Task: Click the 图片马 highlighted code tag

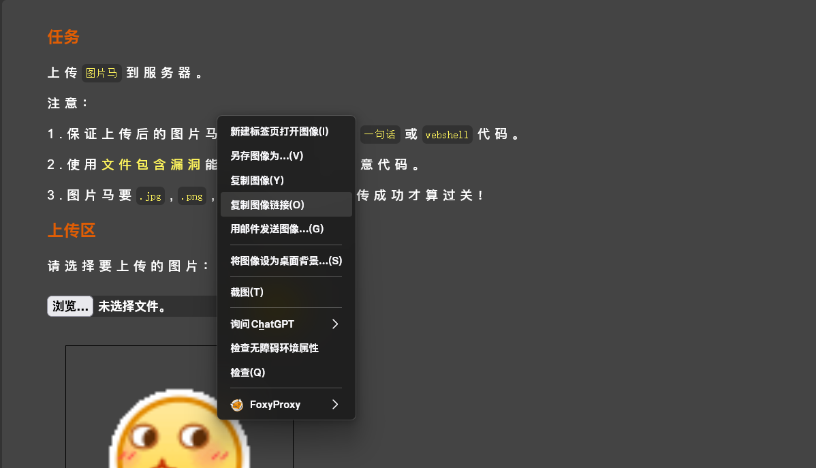Action: coord(101,73)
